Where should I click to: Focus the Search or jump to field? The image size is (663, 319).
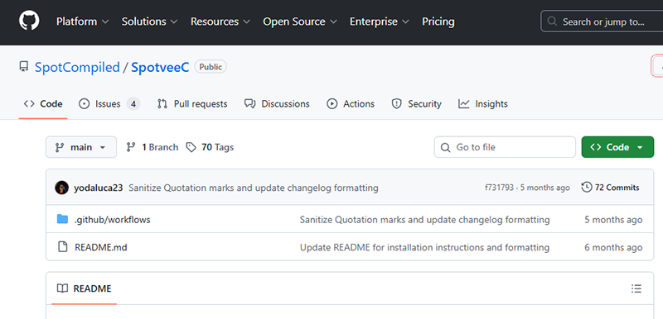click(602, 21)
